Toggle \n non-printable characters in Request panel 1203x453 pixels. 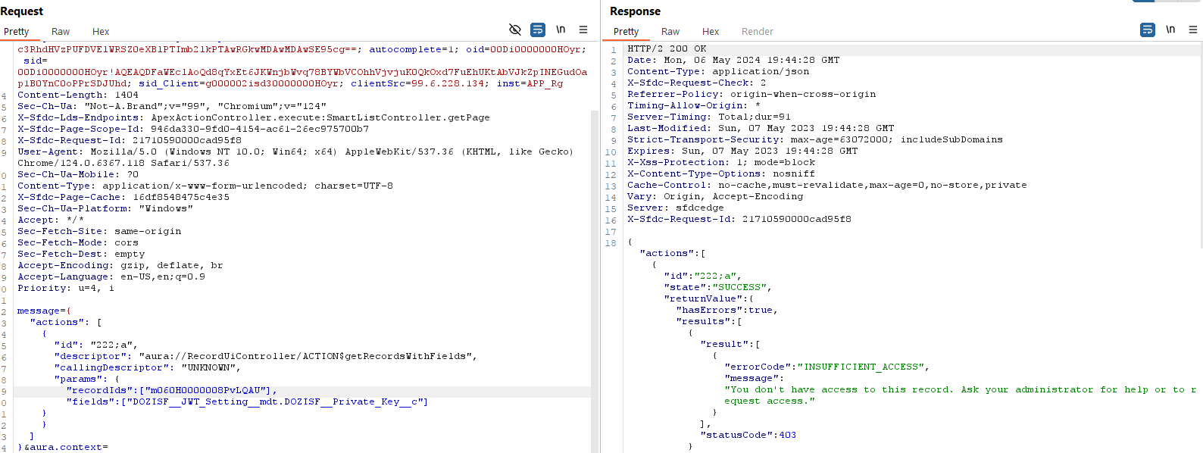(561, 30)
